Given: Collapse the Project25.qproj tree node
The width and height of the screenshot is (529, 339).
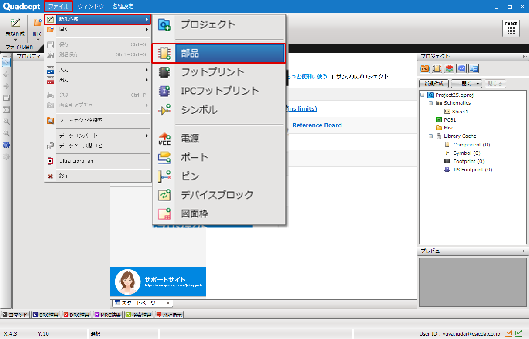Looking at the screenshot, I should tap(423, 95).
